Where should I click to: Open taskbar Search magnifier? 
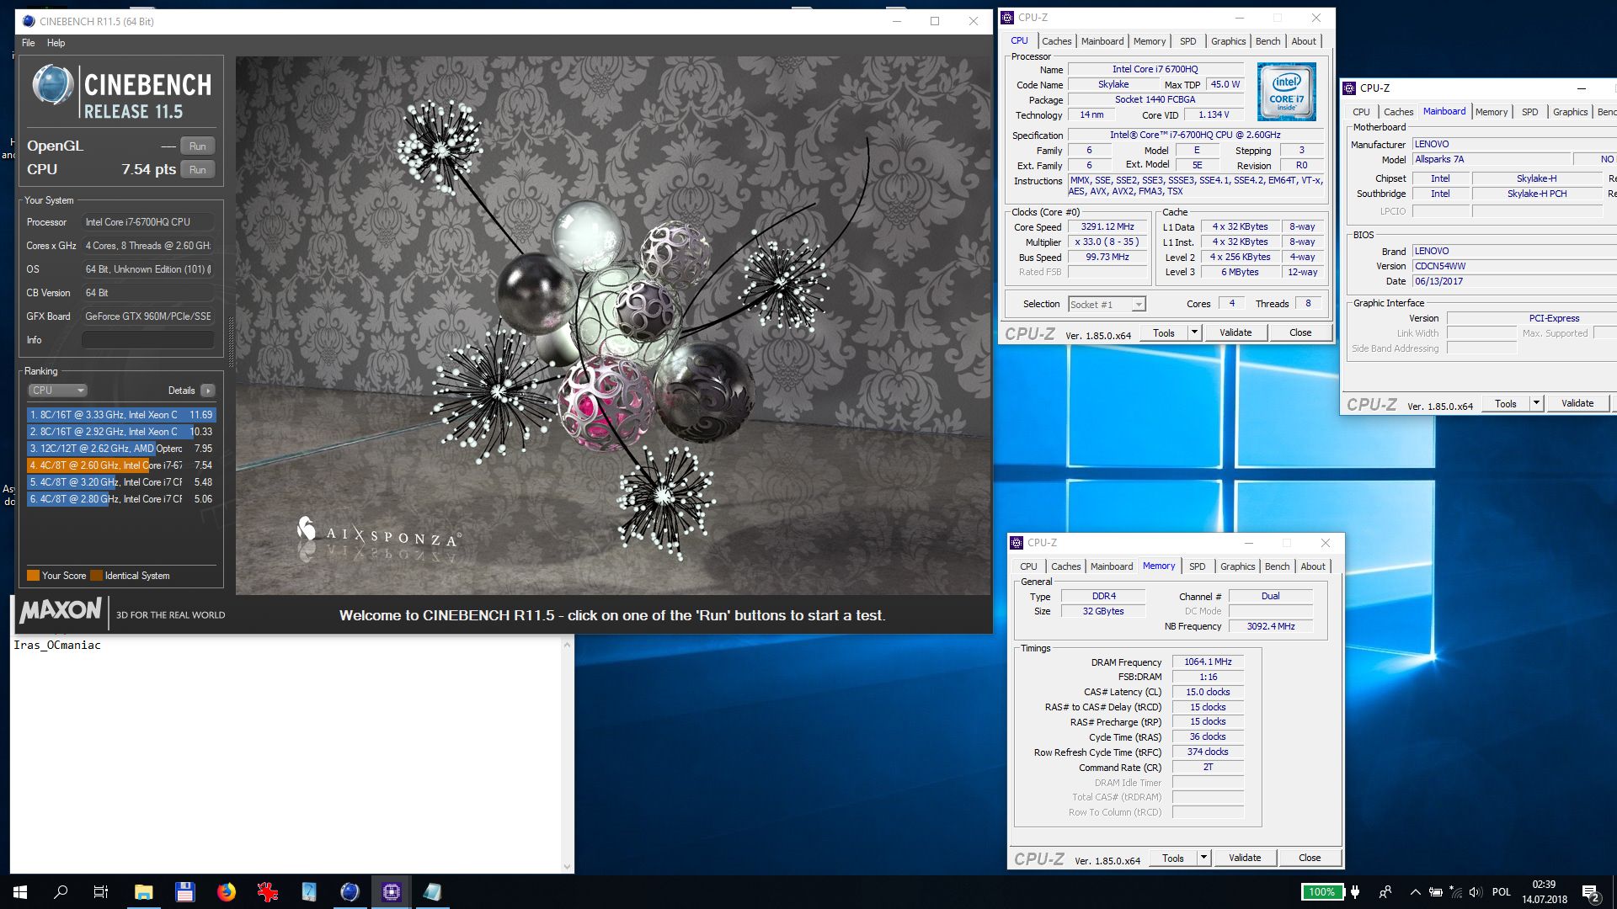(x=61, y=892)
